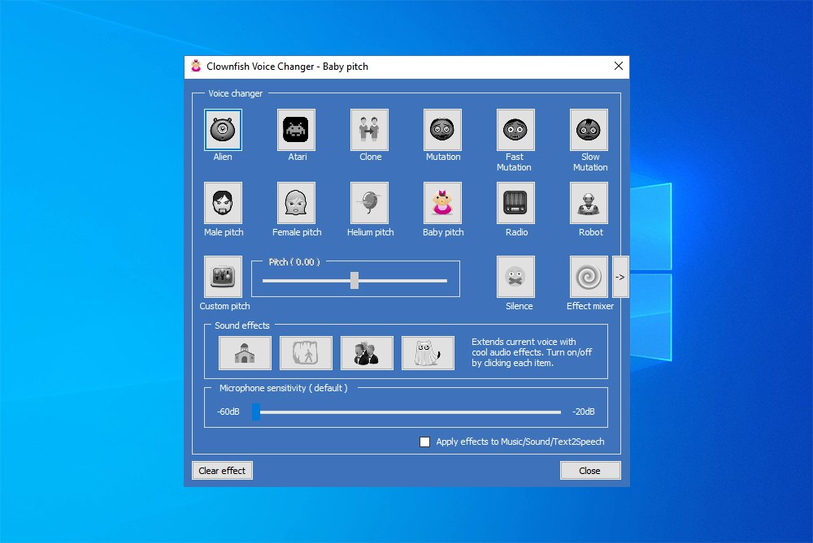Click the 'Extends current voice' description text
813x543 pixels.
click(x=532, y=352)
